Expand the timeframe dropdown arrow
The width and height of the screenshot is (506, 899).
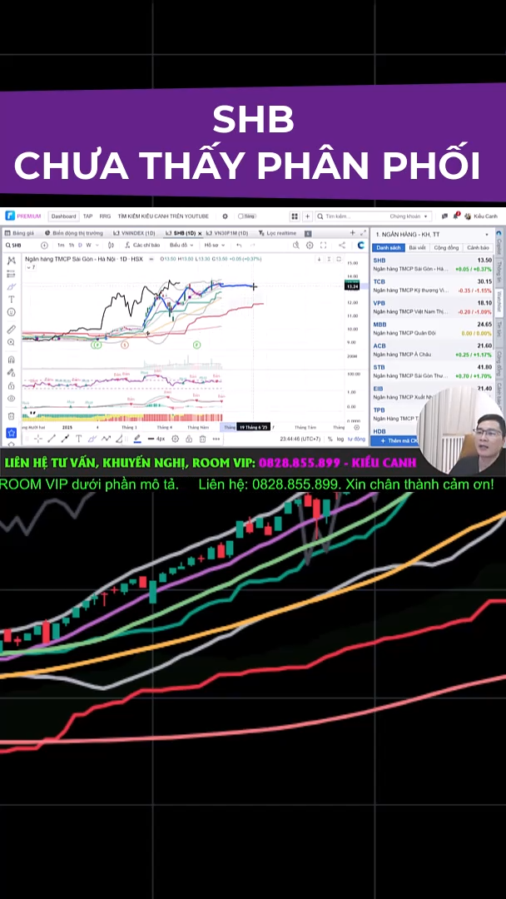coord(97,245)
